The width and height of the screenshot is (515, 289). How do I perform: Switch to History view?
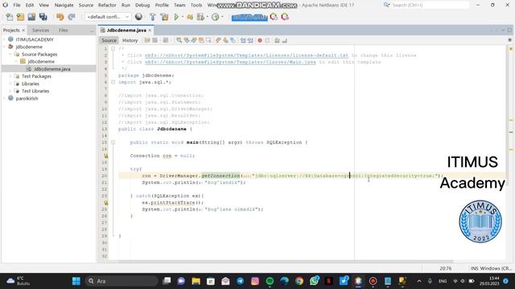pyautogui.click(x=130, y=40)
